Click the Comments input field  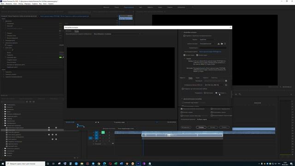[x=213, y=48]
